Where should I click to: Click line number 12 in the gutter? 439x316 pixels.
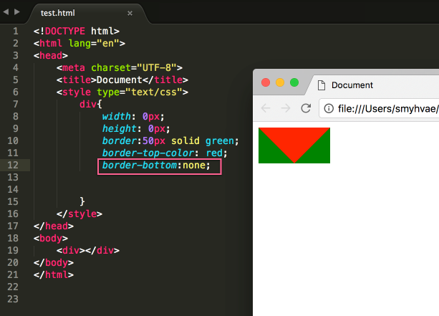(x=15, y=166)
